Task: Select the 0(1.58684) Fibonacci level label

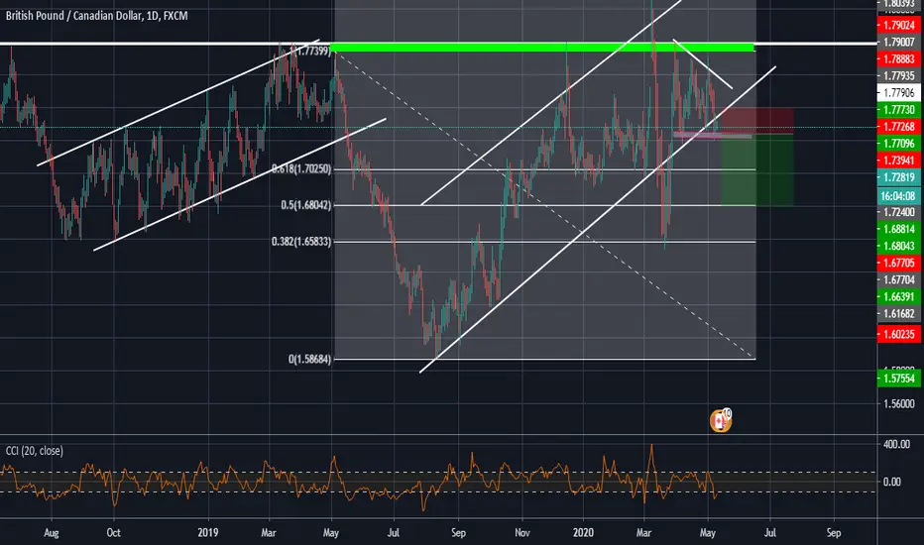Action: coord(309,359)
